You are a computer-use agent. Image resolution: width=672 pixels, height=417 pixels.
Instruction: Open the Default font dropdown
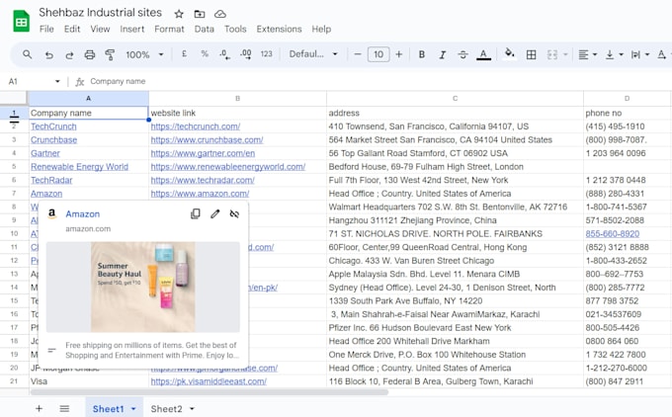click(x=313, y=54)
